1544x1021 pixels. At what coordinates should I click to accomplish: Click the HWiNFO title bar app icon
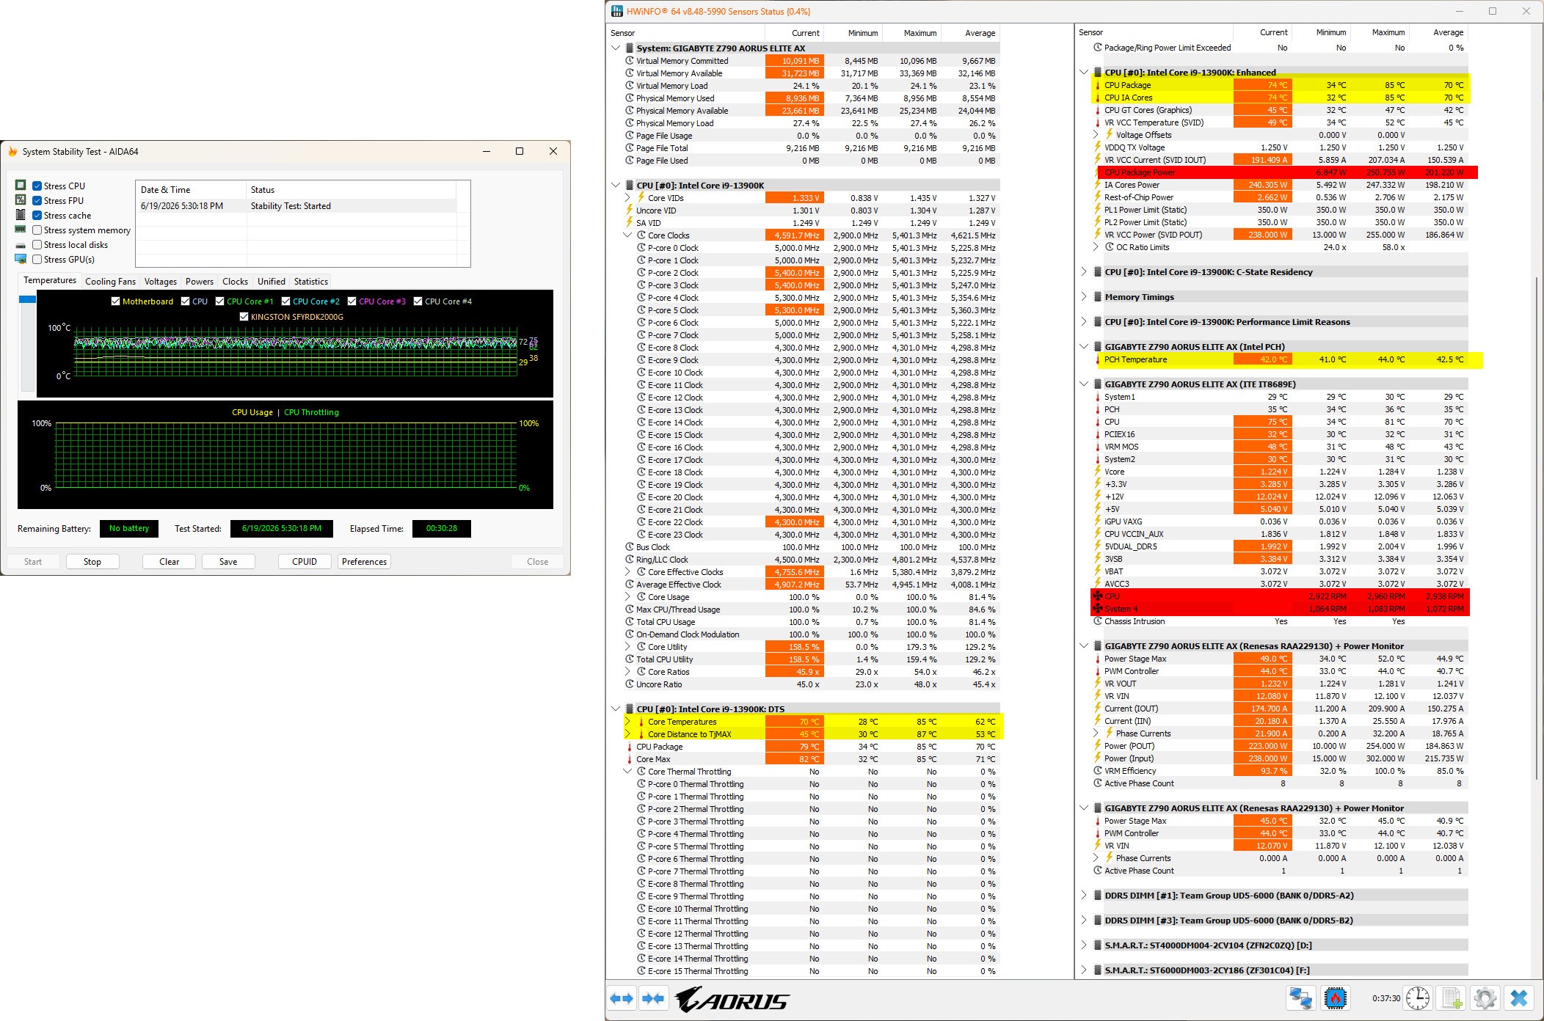(x=617, y=11)
